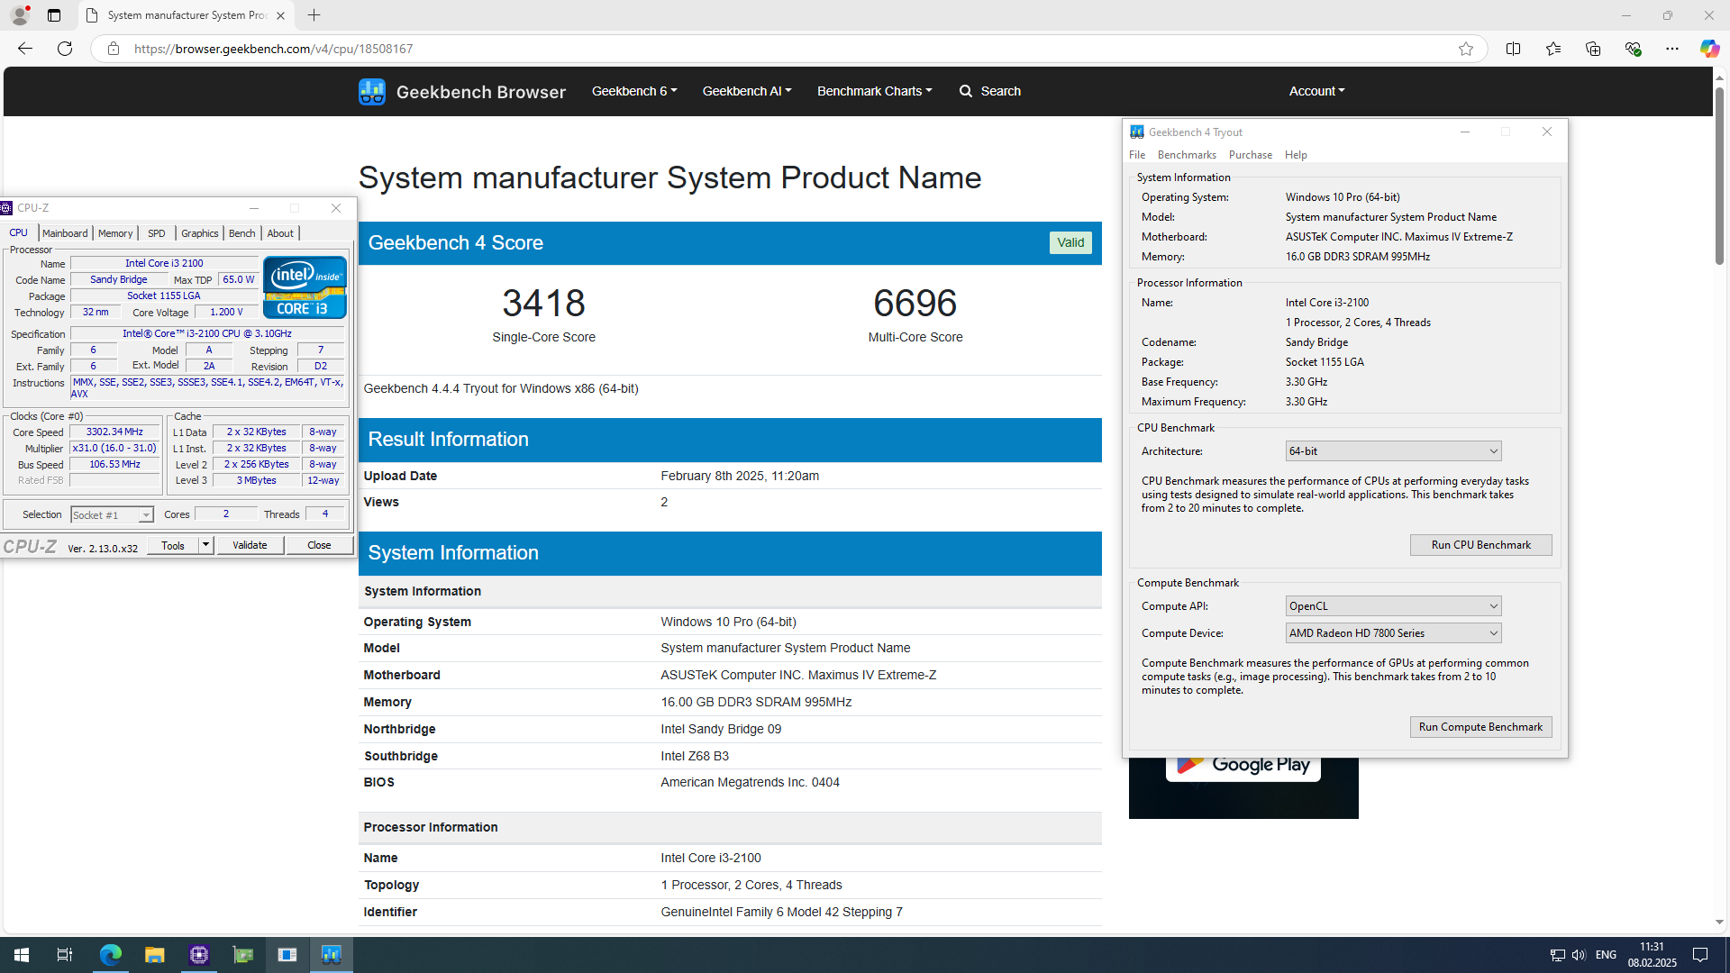This screenshot has width=1730, height=973.
Task: Open the Edge profile avatar icon
Action: (x=20, y=15)
